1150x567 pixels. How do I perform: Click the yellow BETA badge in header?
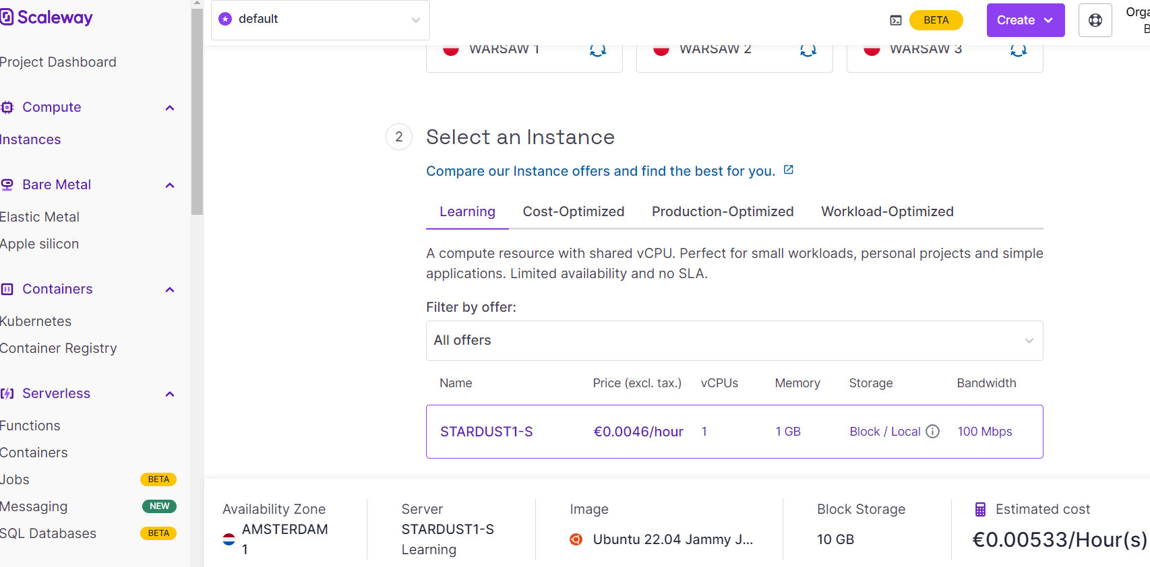(936, 20)
